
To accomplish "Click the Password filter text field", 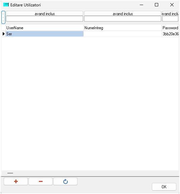I will pos(170,19).
